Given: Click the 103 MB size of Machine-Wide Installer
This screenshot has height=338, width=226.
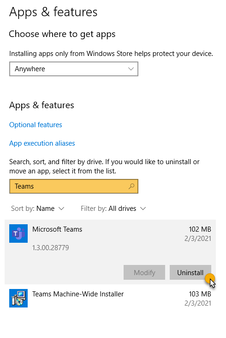Looking at the screenshot, I should (200, 294).
